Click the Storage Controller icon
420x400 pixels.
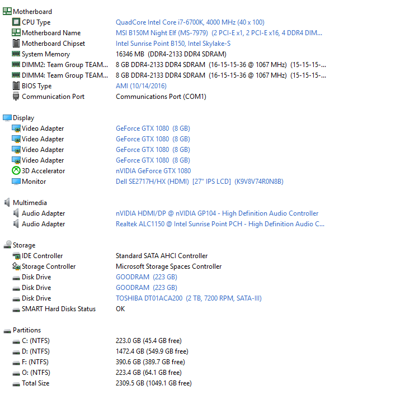tap(16, 266)
